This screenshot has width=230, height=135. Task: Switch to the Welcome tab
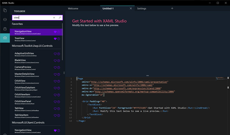[x=73, y=9]
